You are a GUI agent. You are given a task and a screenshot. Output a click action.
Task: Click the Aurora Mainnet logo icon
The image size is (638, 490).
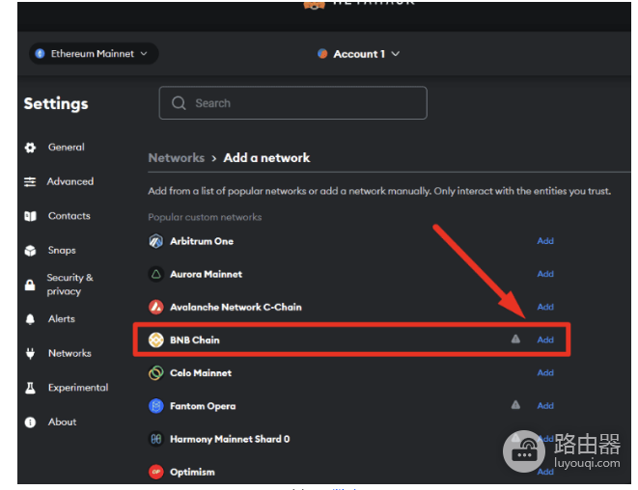click(155, 274)
